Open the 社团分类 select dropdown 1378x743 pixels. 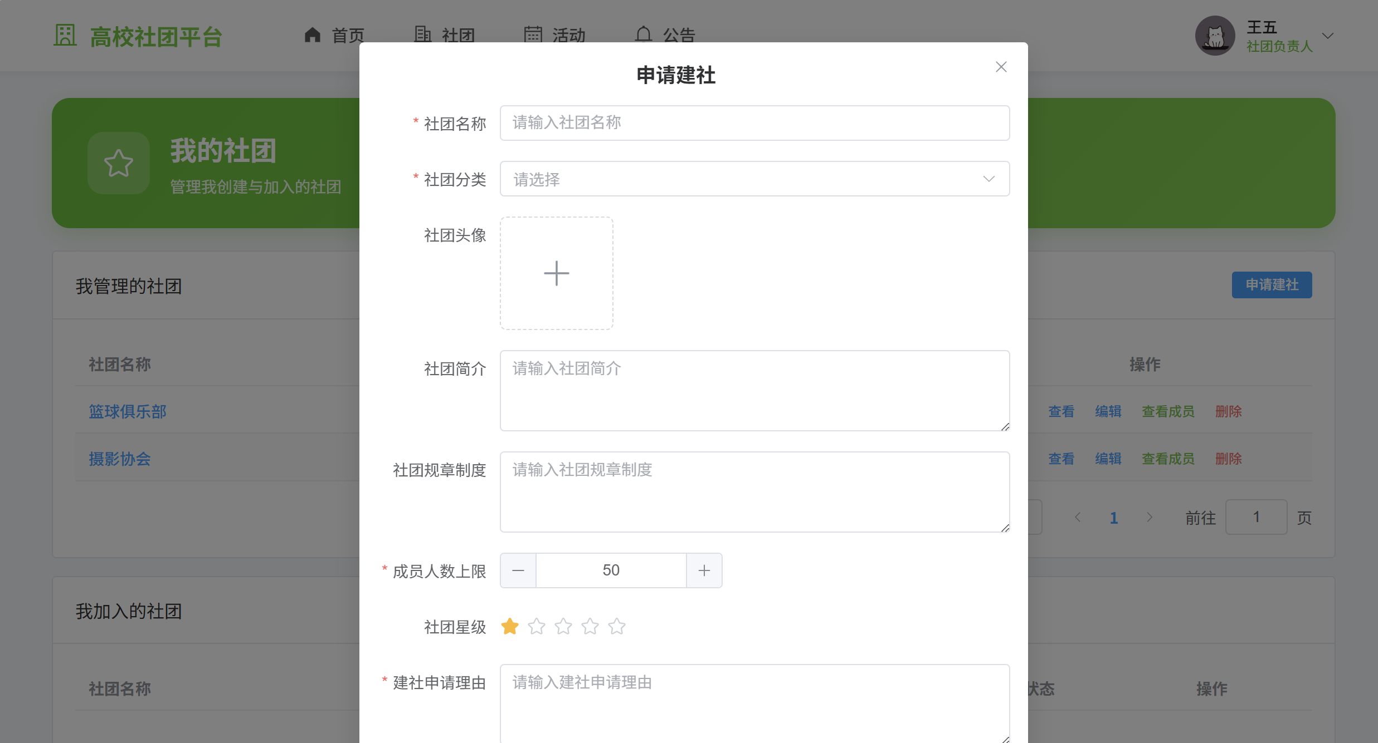coord(754,179)
